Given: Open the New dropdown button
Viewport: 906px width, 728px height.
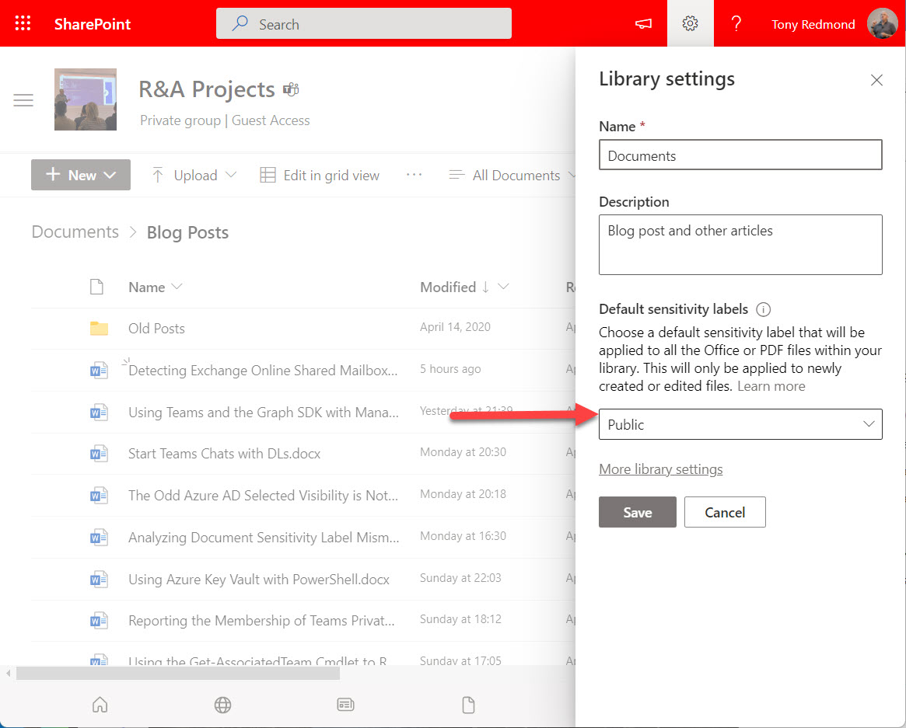Looking at the screenshot, I should 81,174.
